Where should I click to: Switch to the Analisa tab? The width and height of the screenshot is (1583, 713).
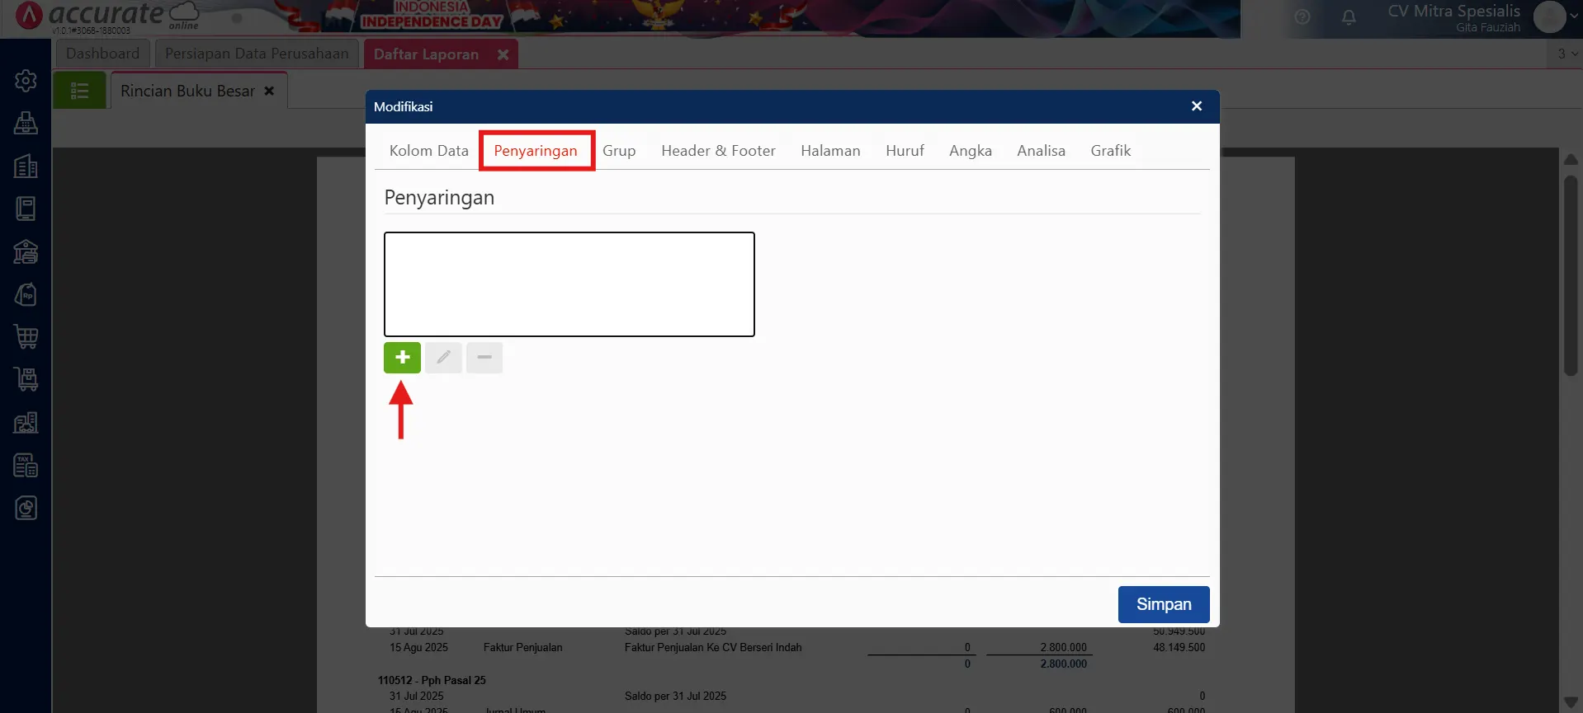[x=1041, y=151]
